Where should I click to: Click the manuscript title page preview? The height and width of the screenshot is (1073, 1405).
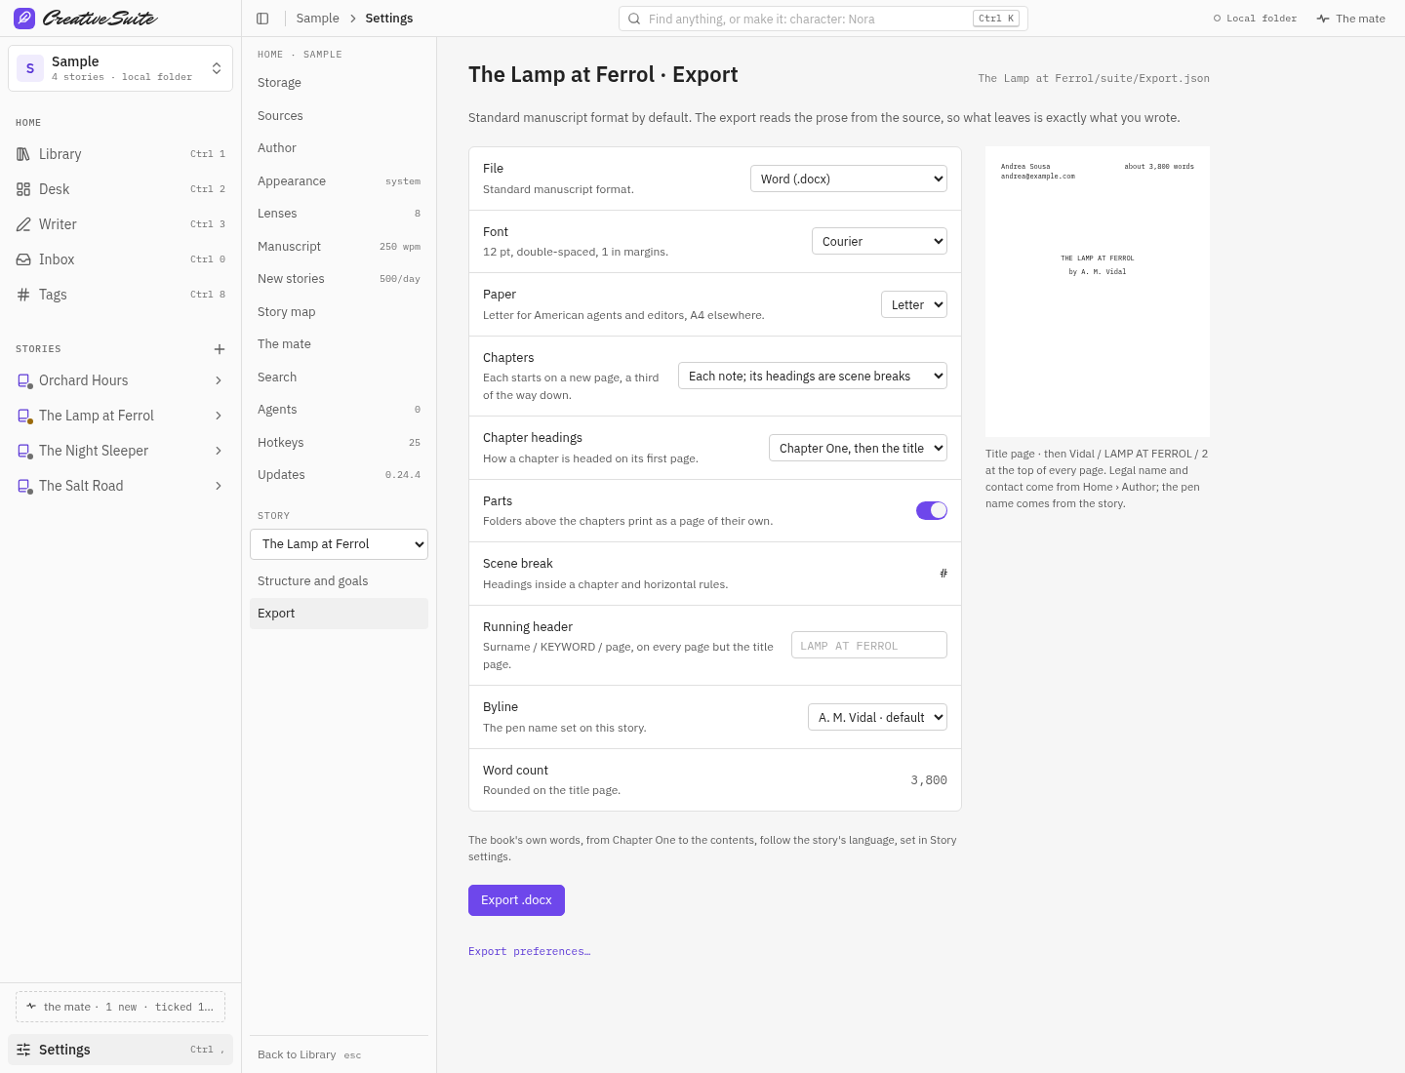[1098, 292]
